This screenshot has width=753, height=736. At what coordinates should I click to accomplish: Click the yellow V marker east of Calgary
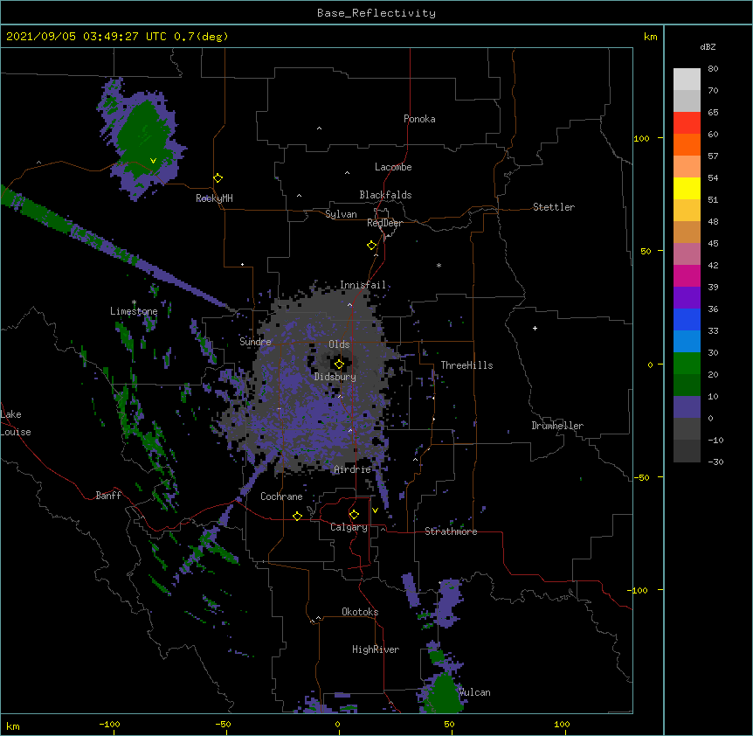(375, 510)
